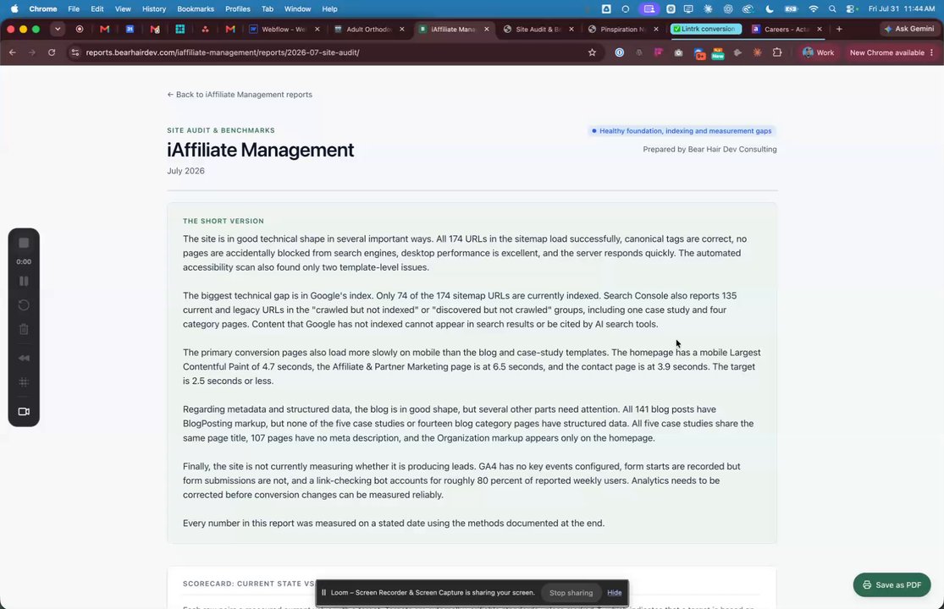The height and width of the screenshot is (609, 944).
Task: Open the Wi-Fi menu bar icon
Action: coord(814,9)
